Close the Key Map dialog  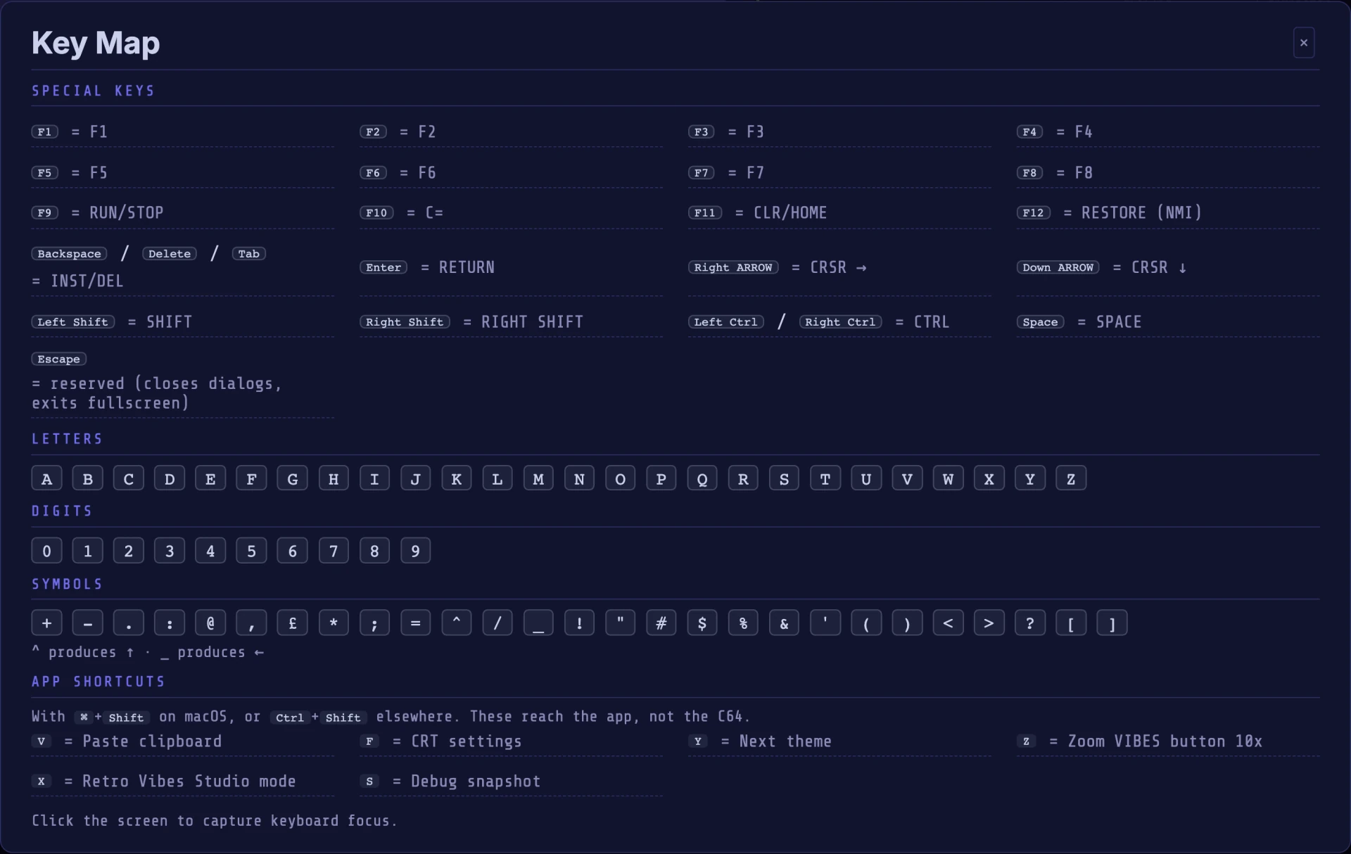pyautogui.click(x=1303, y=43)
